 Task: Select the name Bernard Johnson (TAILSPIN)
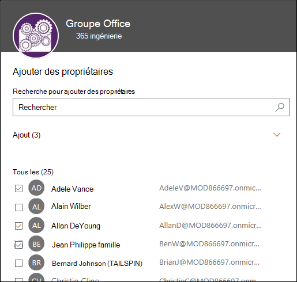tap(97, 264)
